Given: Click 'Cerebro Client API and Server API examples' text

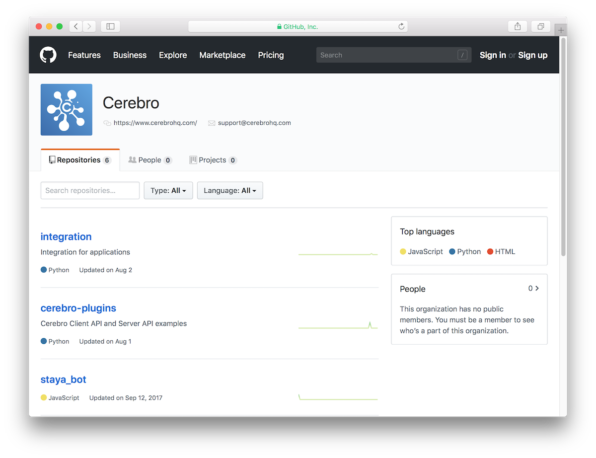Looking at the screenshot, I should 114,323.
